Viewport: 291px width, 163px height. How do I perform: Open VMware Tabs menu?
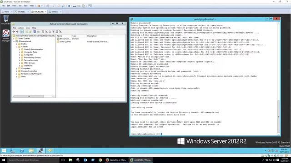25,6
